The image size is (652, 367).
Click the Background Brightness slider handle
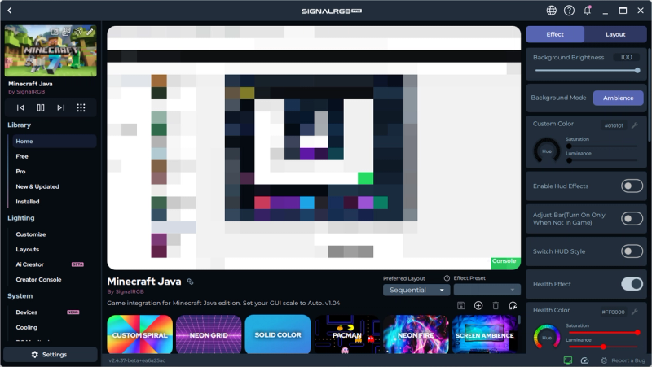[637, 70]
